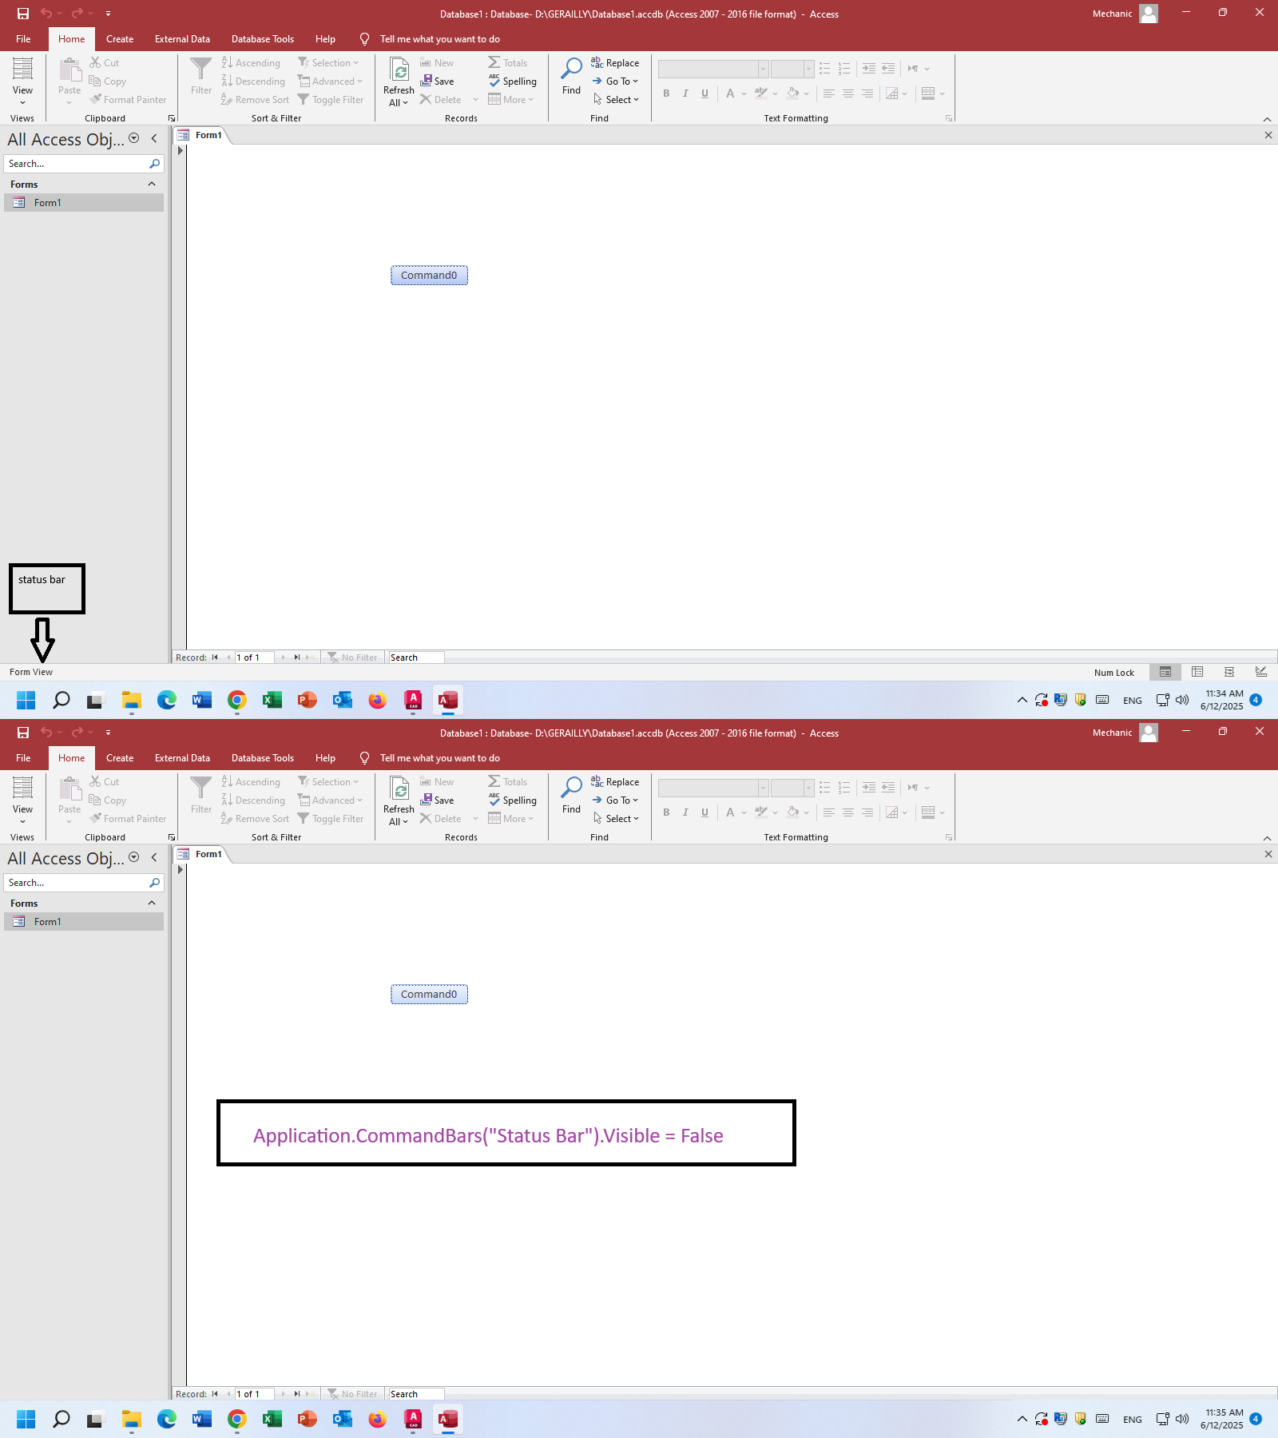Collapse the Forms group in upper navigation pane
The image size is (1278, 1438).
152,185
